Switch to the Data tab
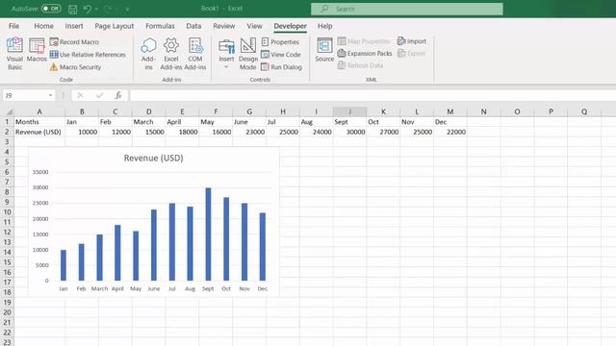The image size is (616, 346). click(193, 26)
